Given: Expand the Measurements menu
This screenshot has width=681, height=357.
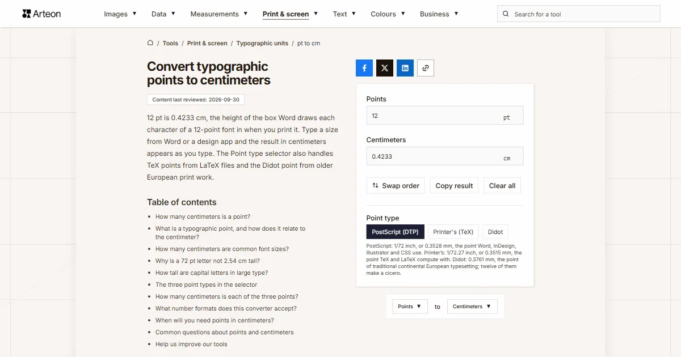Looking at the screenshot, I should [219, 14].
